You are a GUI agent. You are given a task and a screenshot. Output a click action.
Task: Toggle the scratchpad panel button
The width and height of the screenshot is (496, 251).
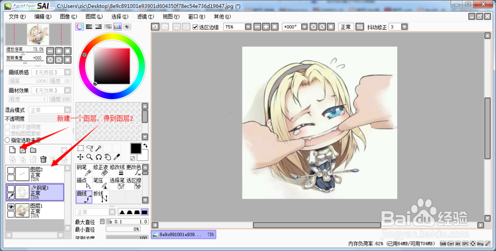(127, 27)
